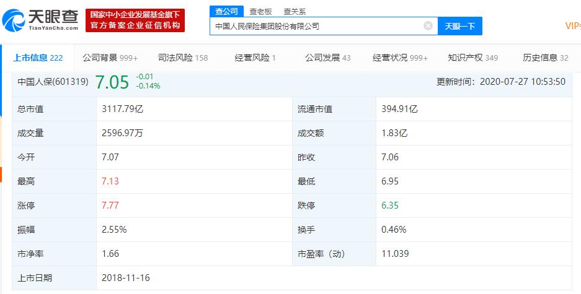This screenshot has width=581, height=294.
Task: Select the 查老板 search tab
Action: coord(260,12)
